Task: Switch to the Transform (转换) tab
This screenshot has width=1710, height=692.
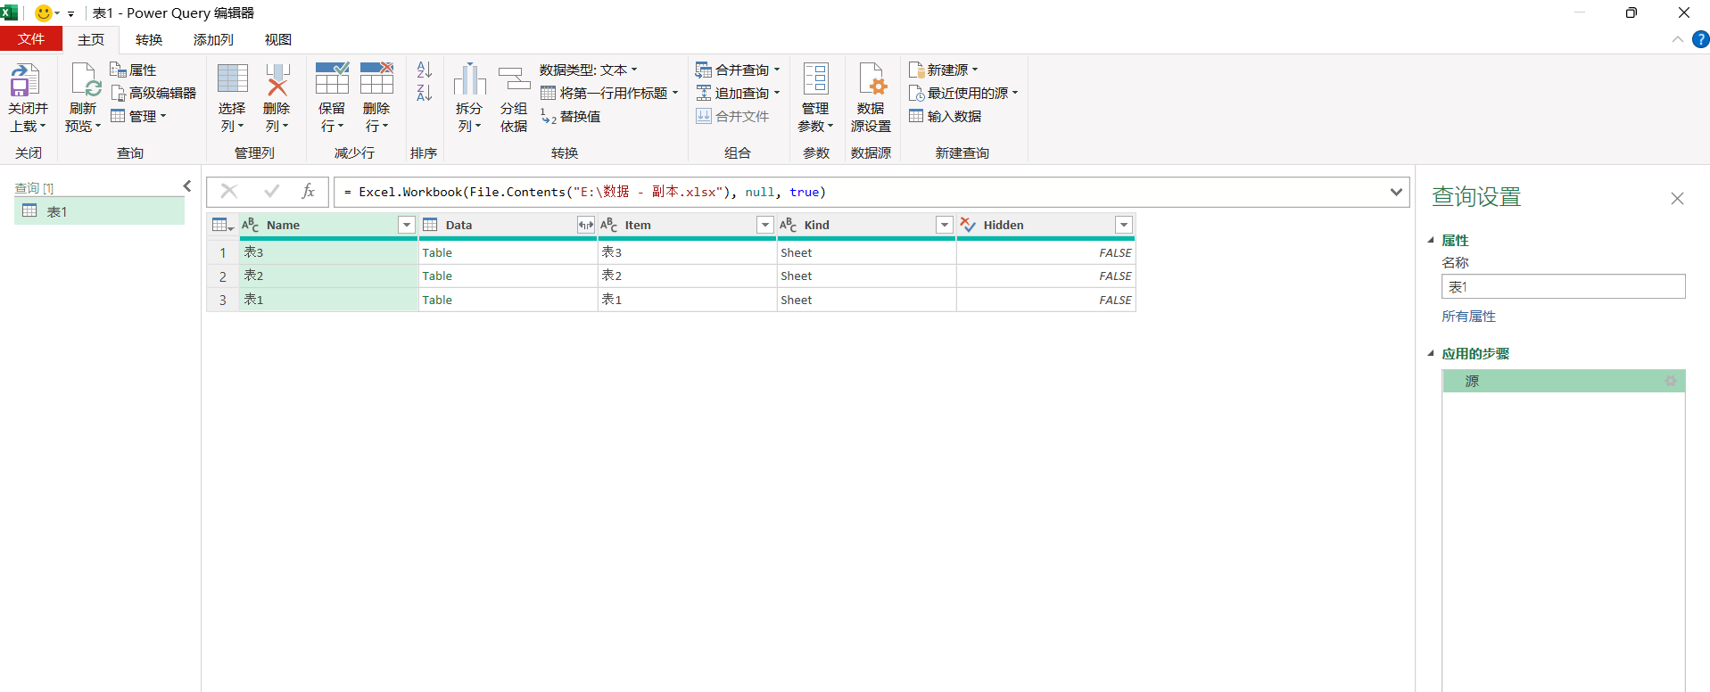Action: [x=149, y=39]
